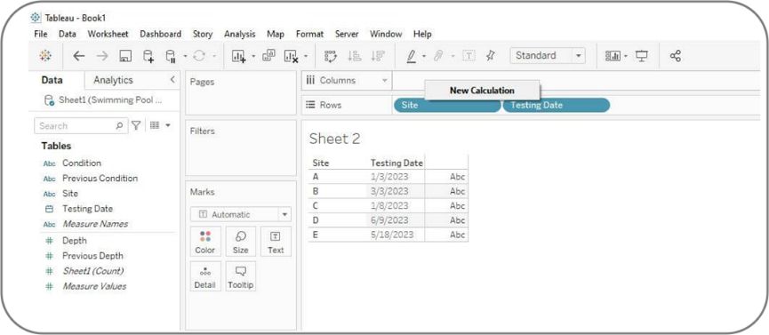Viewport: 769px width, 335px height.
Task: Click the Sheet 2 title
Action: pos(334,139)
